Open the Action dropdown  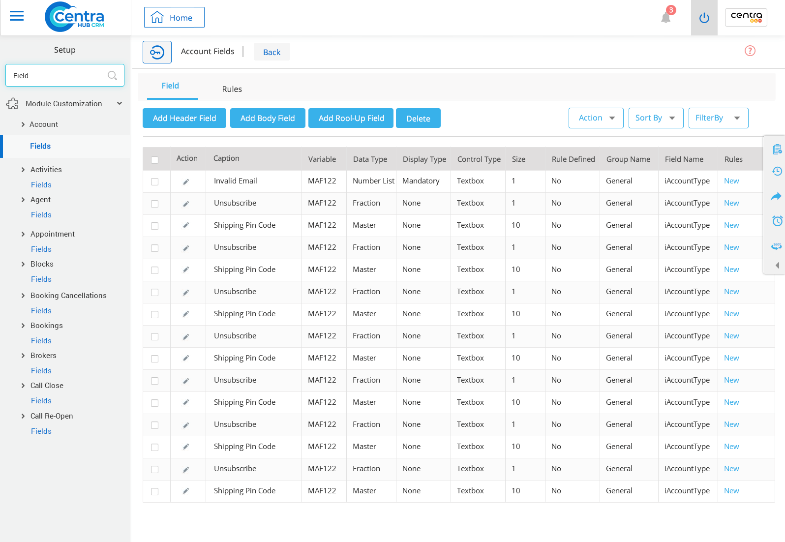coord(596,118)
